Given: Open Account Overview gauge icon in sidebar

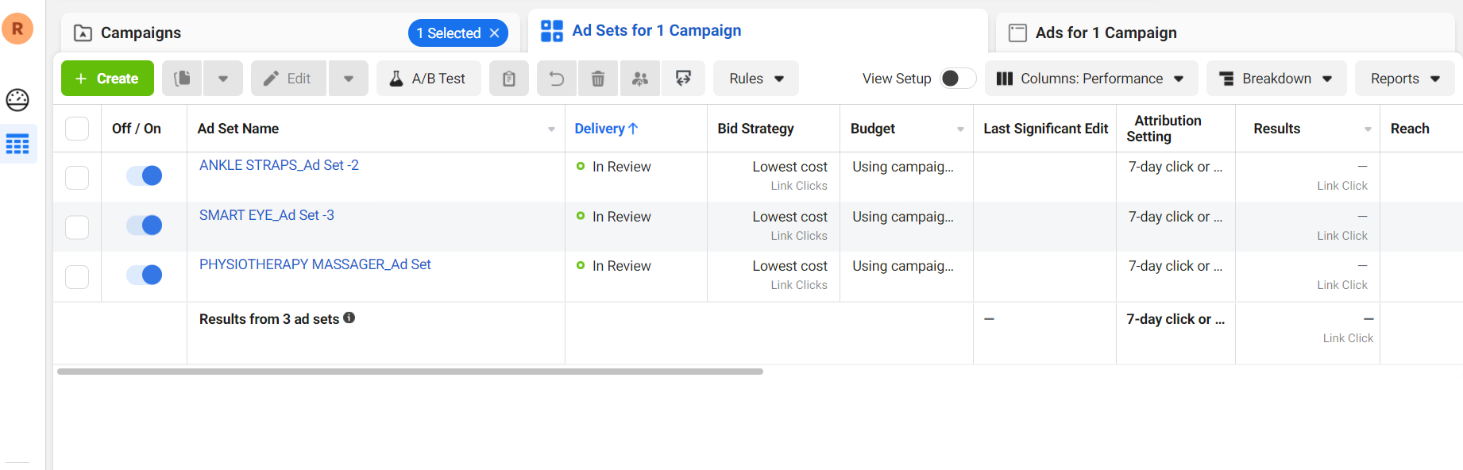Looking at the screenshot, I should (17, 100).
